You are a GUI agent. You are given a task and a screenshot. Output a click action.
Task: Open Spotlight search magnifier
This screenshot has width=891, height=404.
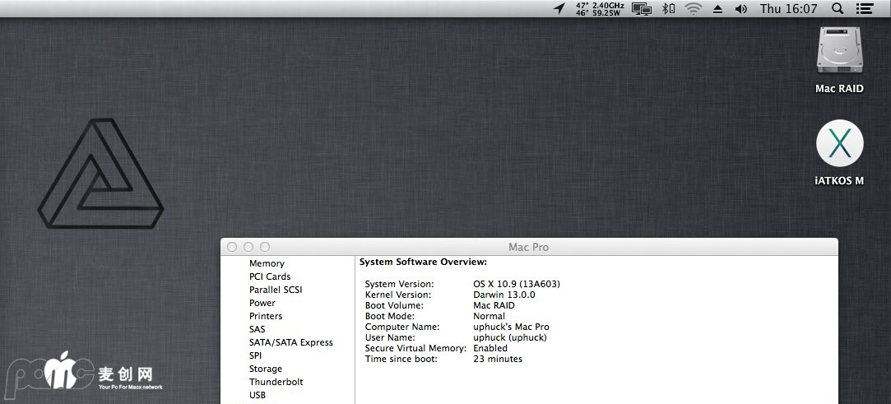tap(838, 9)
